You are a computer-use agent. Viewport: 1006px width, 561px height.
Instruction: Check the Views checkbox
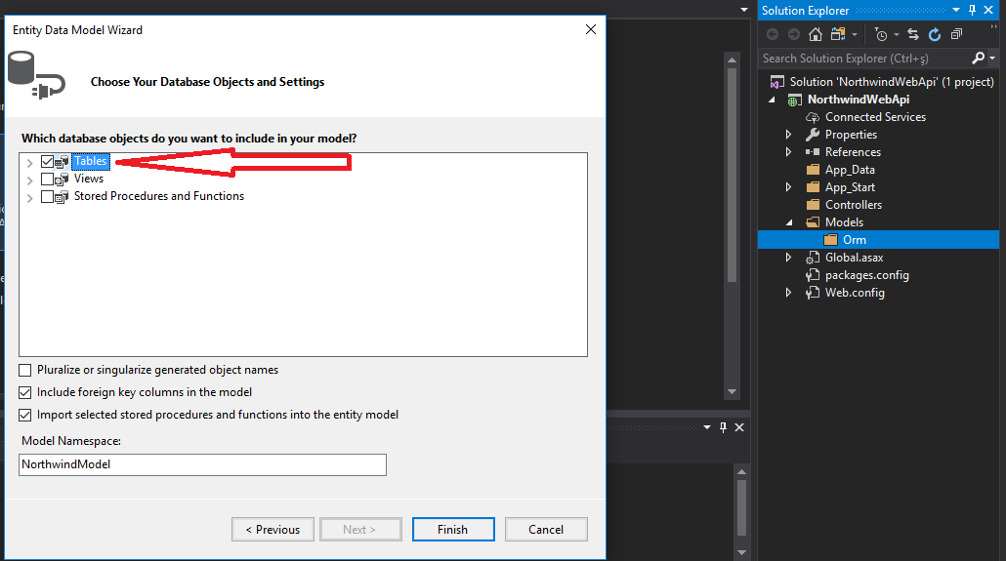[48, 180]
